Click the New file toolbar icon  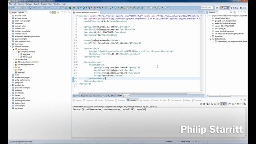point(10,8)
